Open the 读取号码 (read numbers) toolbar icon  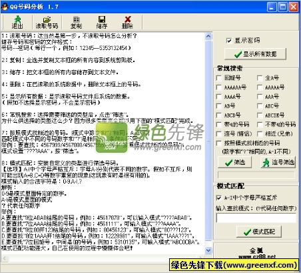coord(47,22)
